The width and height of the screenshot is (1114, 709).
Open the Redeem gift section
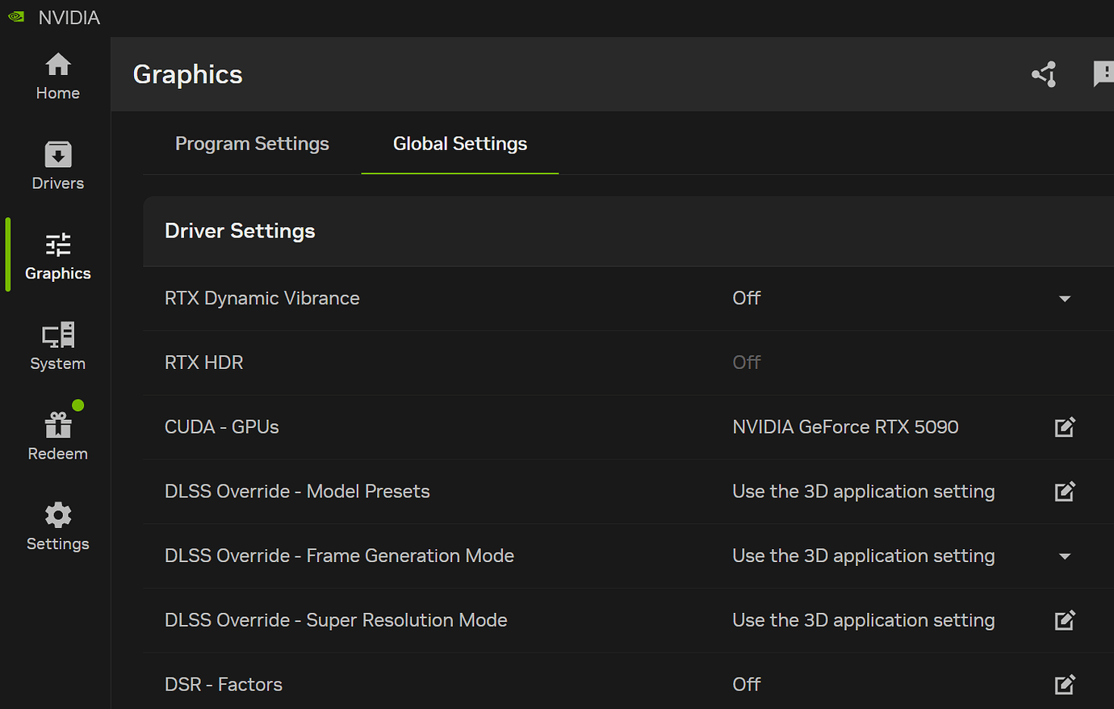[57, 437]
